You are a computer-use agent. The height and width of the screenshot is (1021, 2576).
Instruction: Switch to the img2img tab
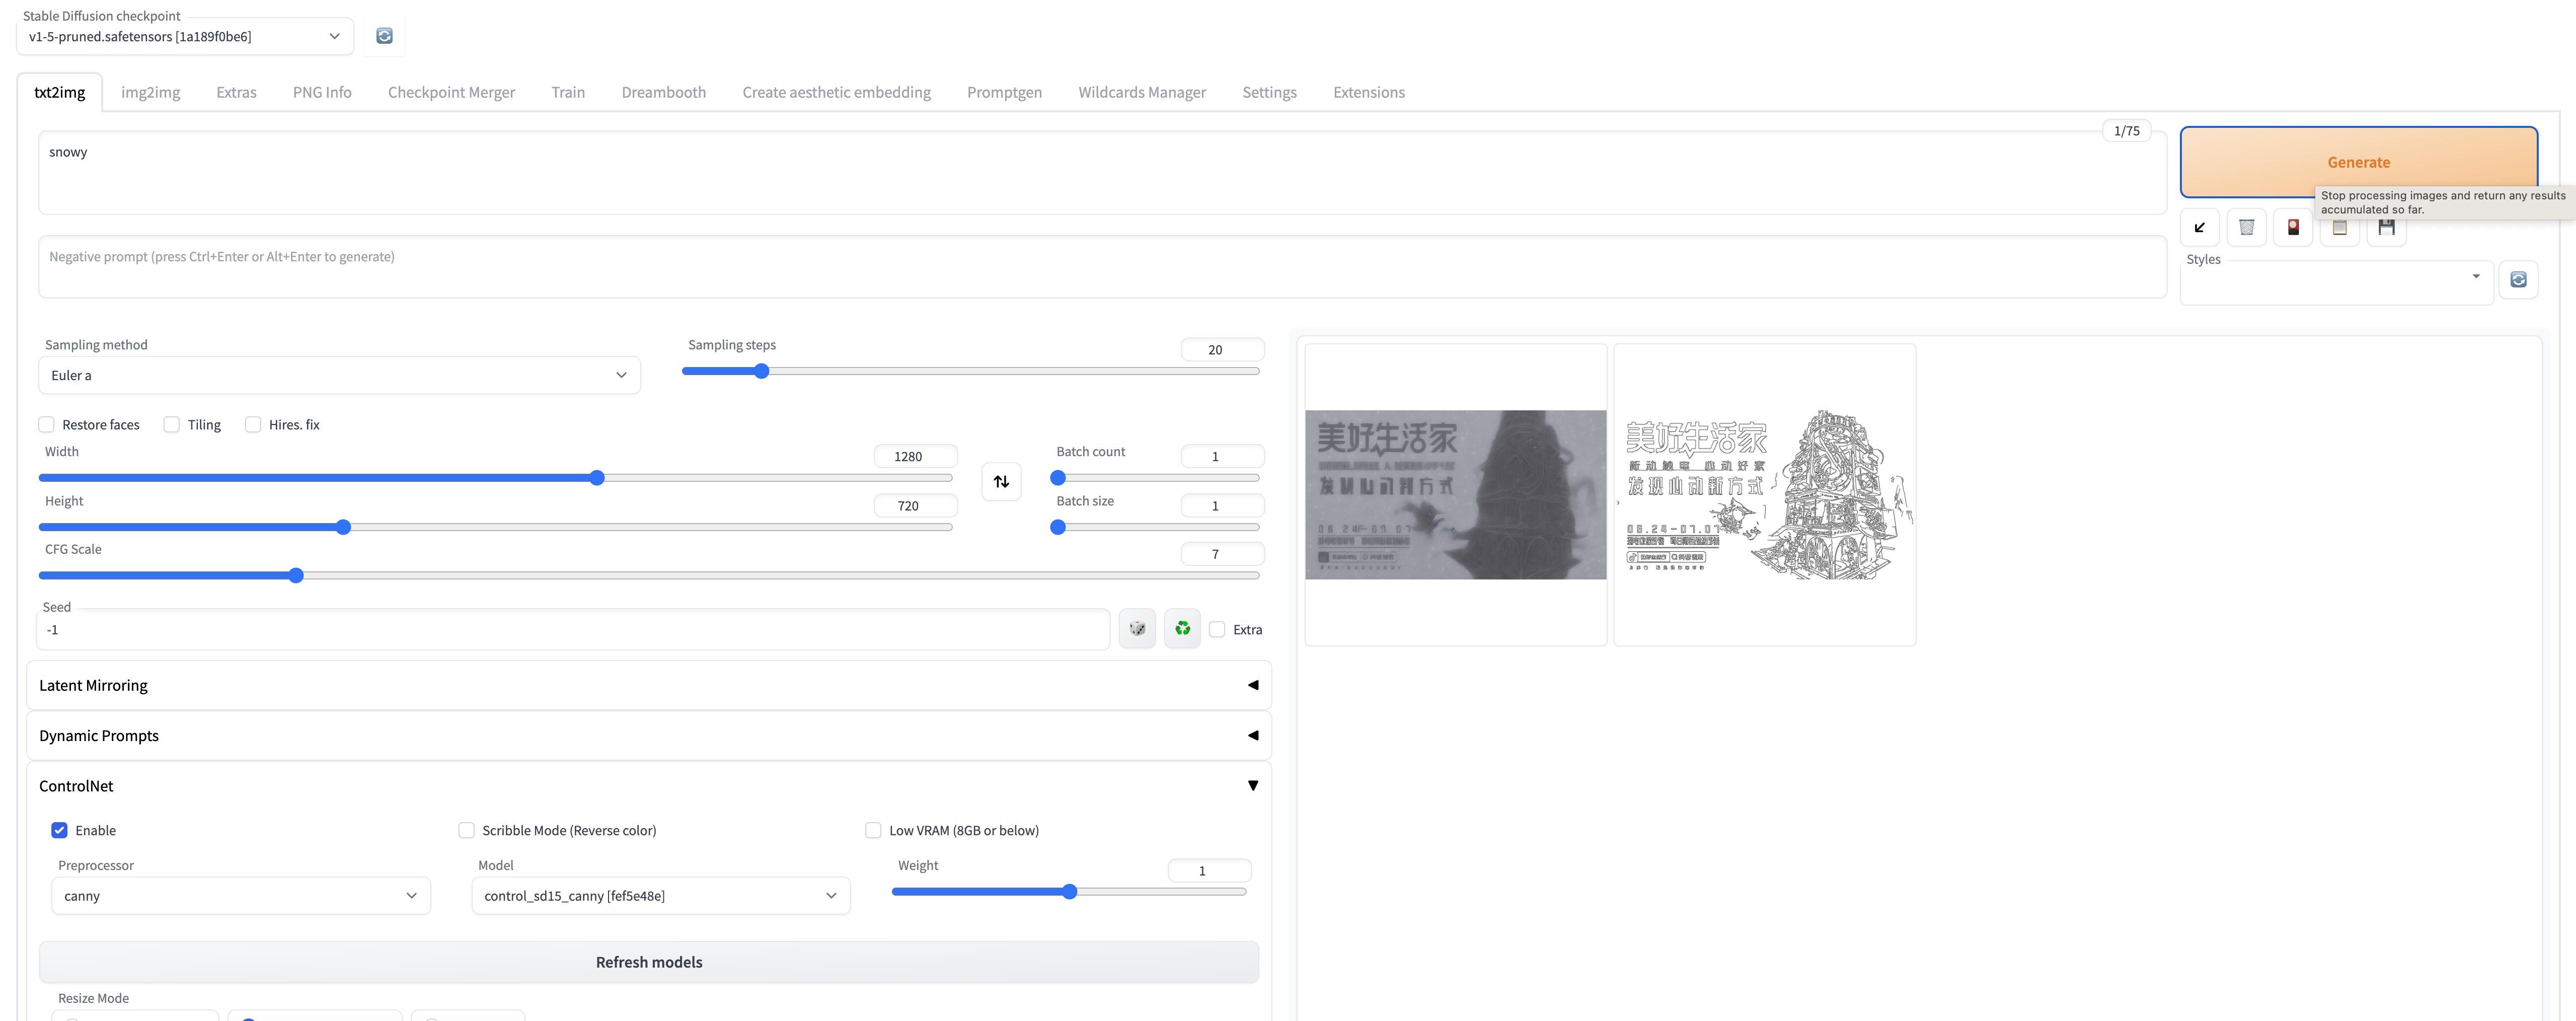(150, 92)
